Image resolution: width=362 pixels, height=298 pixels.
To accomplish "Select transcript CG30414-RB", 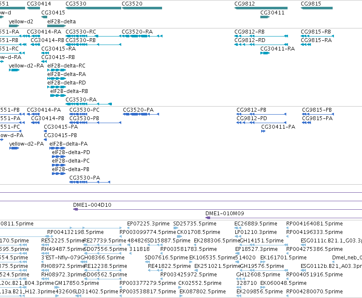I will [x=47, y=40].
